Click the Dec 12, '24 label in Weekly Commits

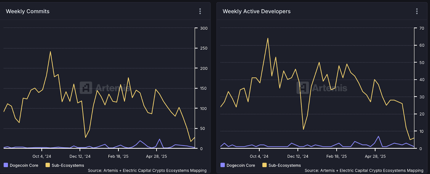pyautogui.click(x=80, y=156)
